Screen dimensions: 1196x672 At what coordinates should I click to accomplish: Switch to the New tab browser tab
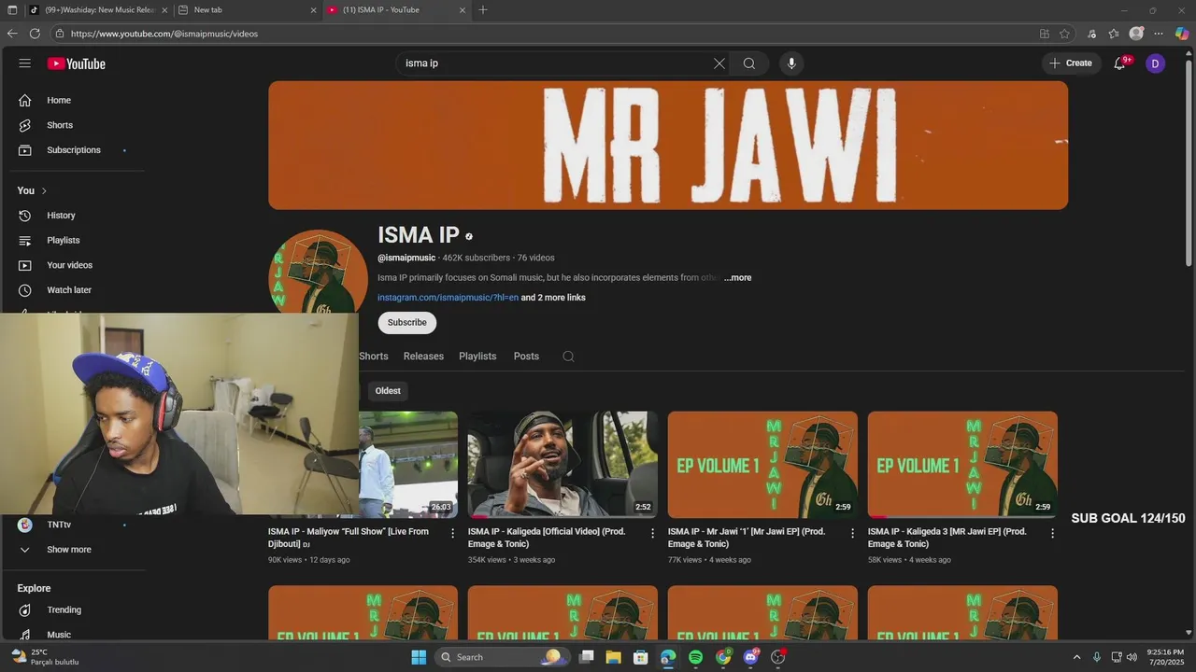pos(247,10)
